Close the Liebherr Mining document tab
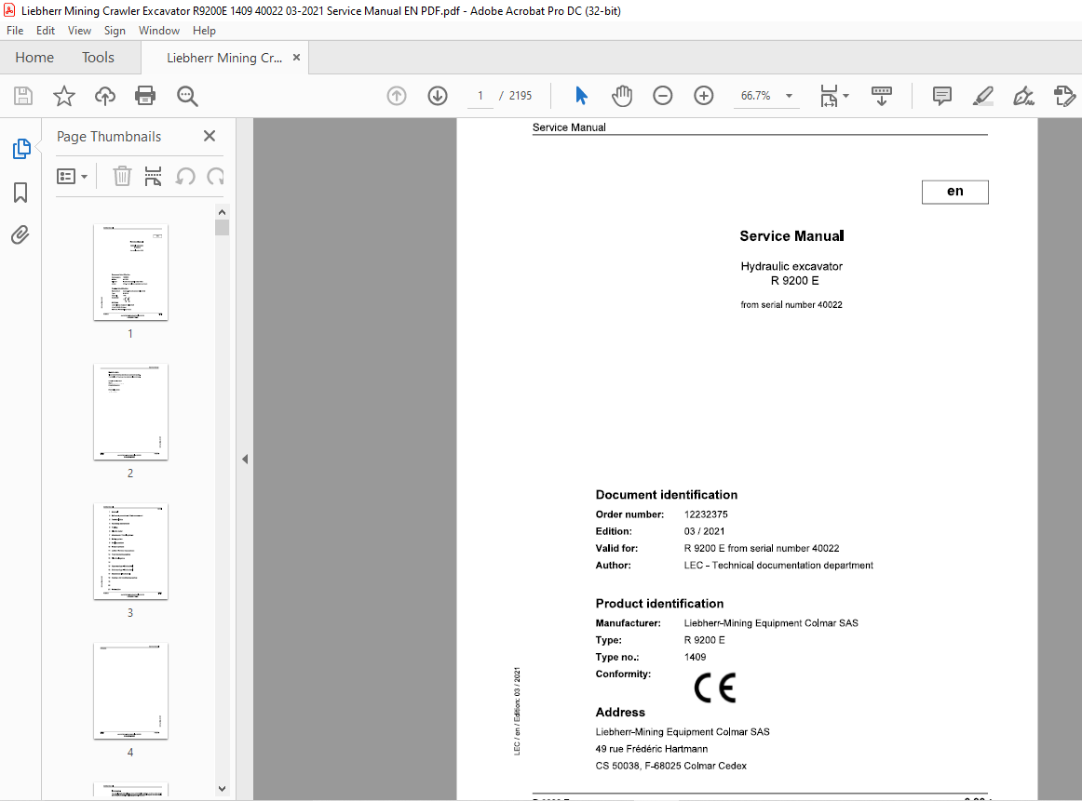The image size is (1082, 801). [297, 58]
